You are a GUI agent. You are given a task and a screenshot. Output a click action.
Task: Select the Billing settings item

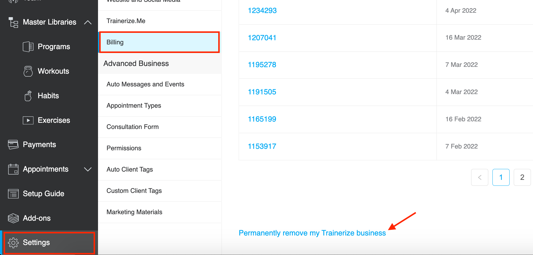[160, 42]
